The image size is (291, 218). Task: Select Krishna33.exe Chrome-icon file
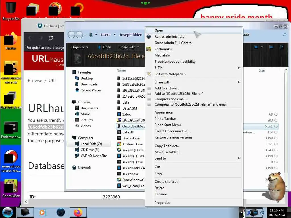(x=119, y=144)
